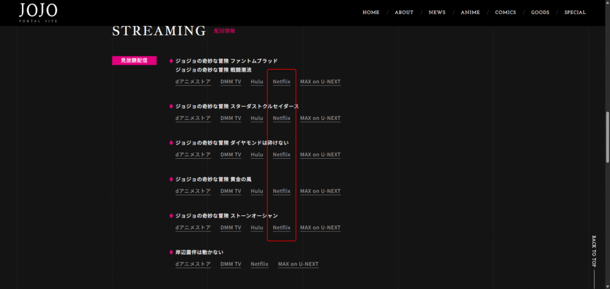Open dアニメストア for ダイヤモンドは砕けない
Viewport: 610px width, 289px height.
point(193,155)
